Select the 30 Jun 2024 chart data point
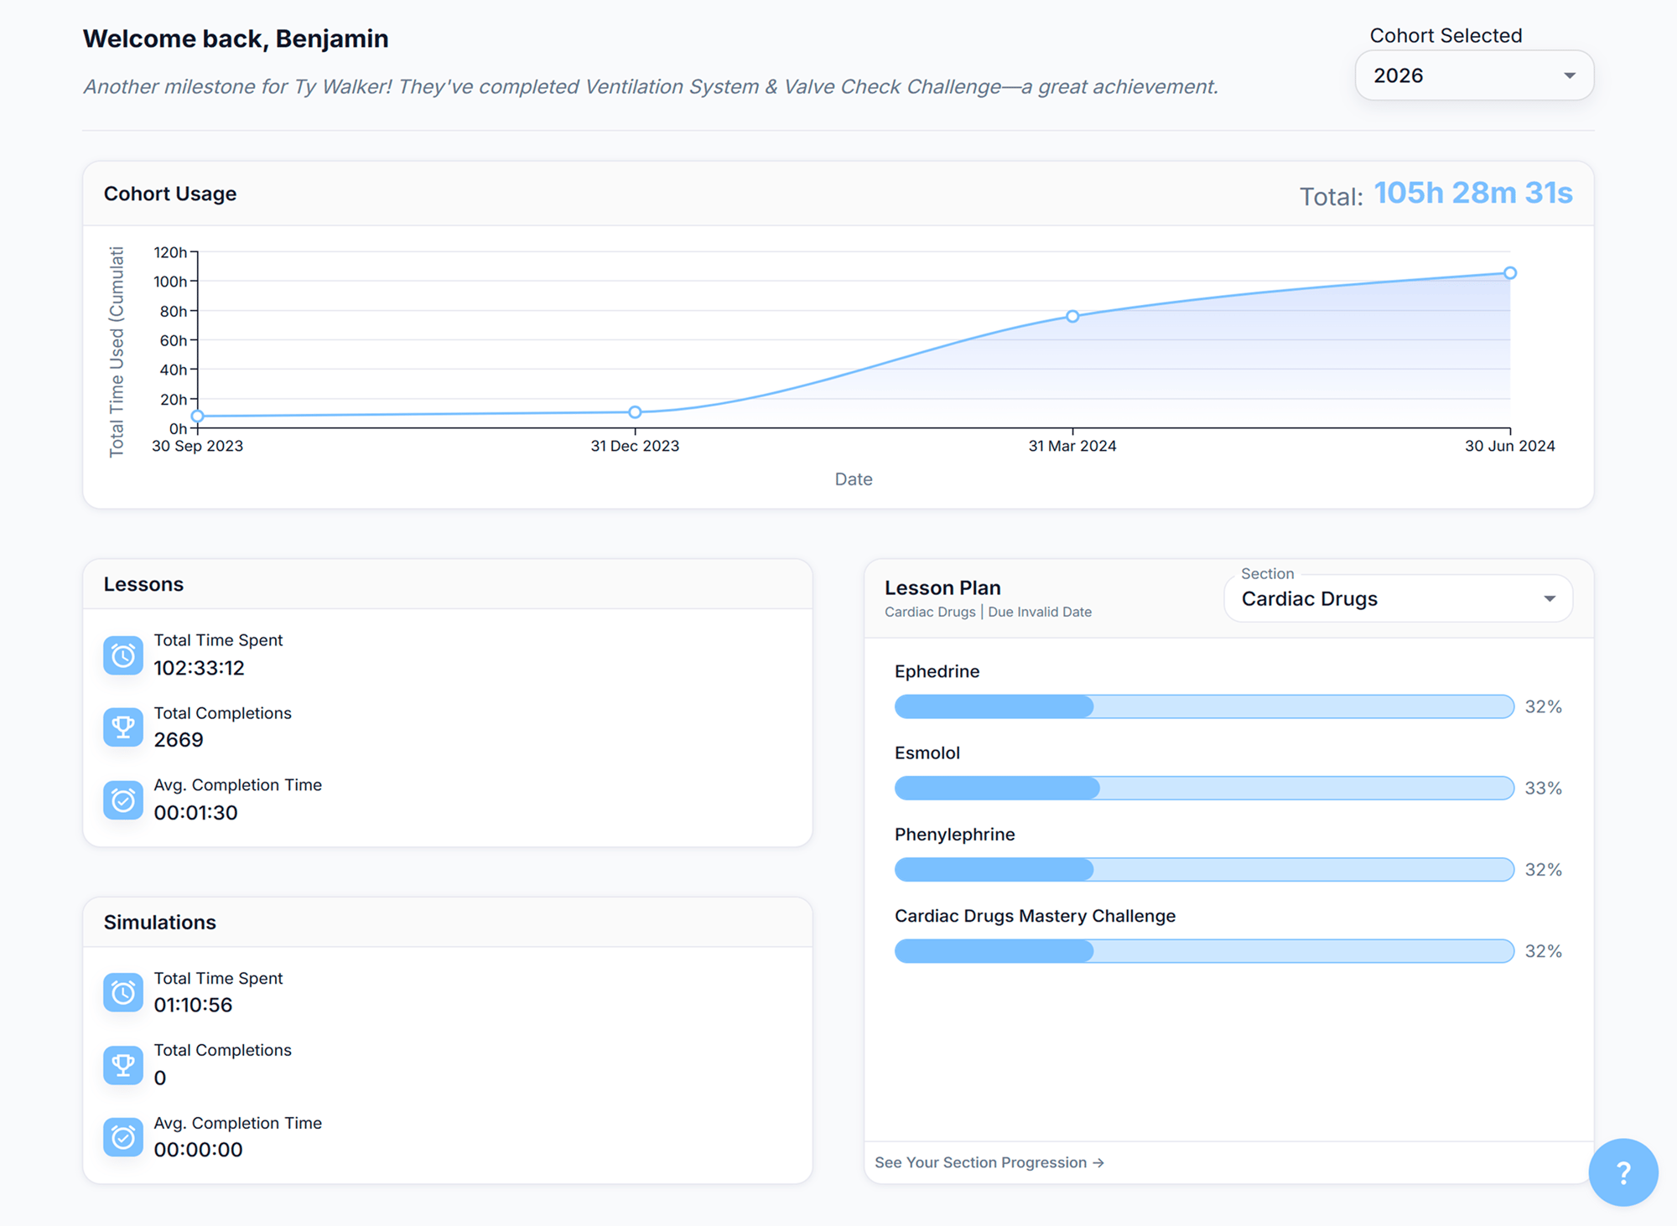The image size is (1677, 1226). pyautogui.click(x=1510, y=273)
